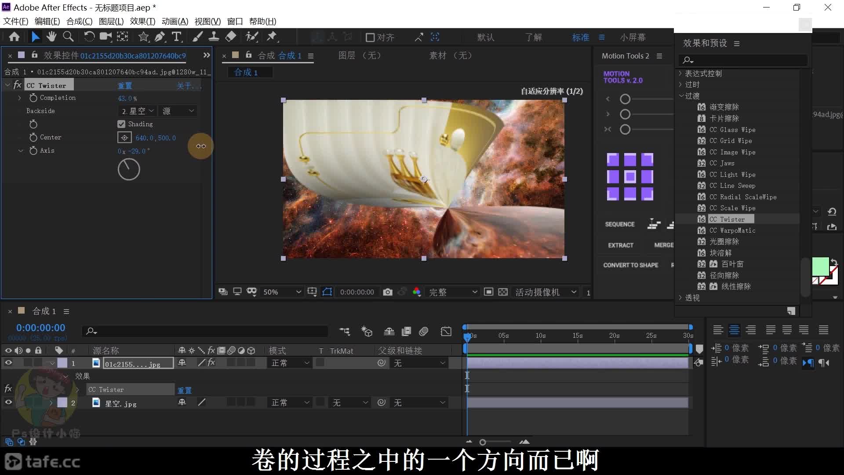
Task: Enable motion blur icon in timeline
Action: pyautogui.click(x=424, y=331)
